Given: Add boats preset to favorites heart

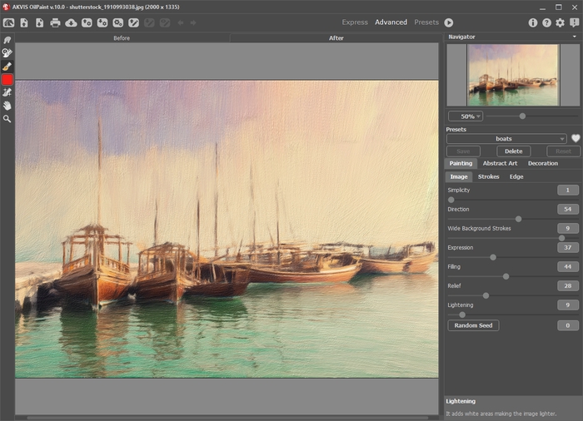Looking at the screenshot, I should click(576, 138).
